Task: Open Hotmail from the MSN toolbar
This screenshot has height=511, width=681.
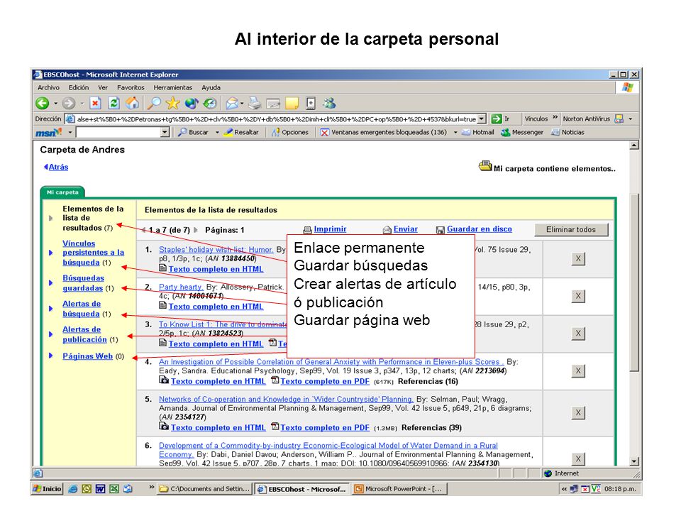Action: (477, 132)
